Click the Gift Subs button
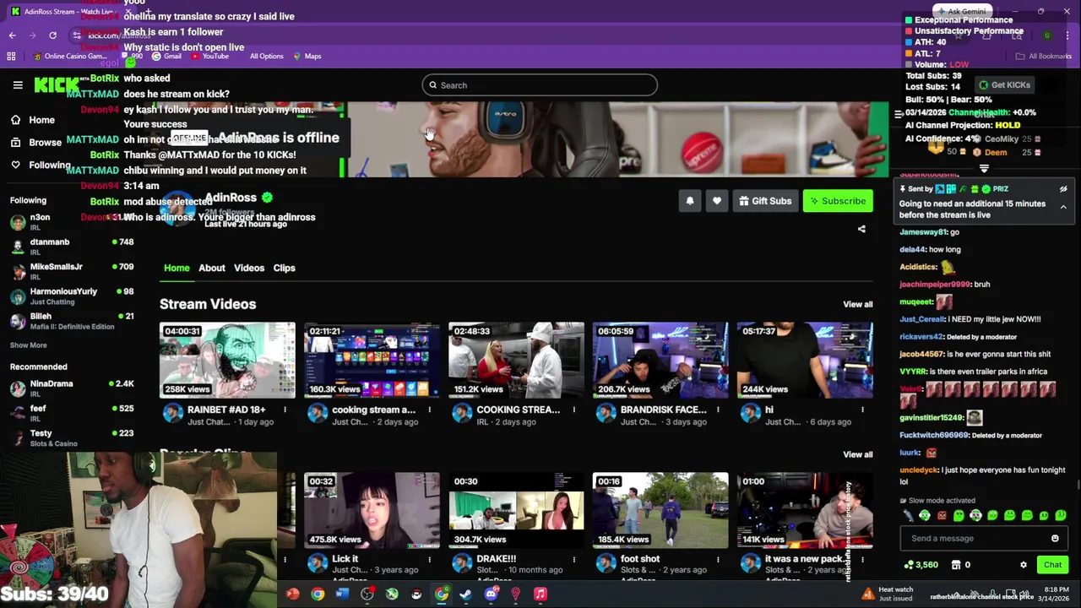 pyautogui.click(x=765, y=201)
